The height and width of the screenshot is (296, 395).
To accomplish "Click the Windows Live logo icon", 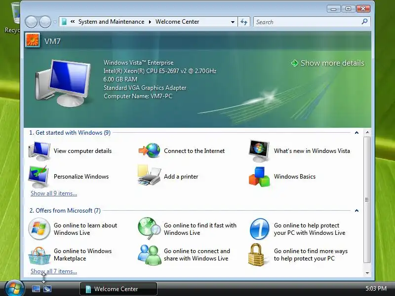I will coord(39,229).
